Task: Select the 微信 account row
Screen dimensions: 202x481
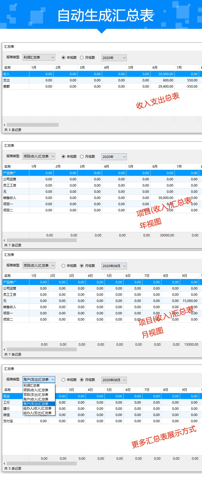Action: [102, 415]
